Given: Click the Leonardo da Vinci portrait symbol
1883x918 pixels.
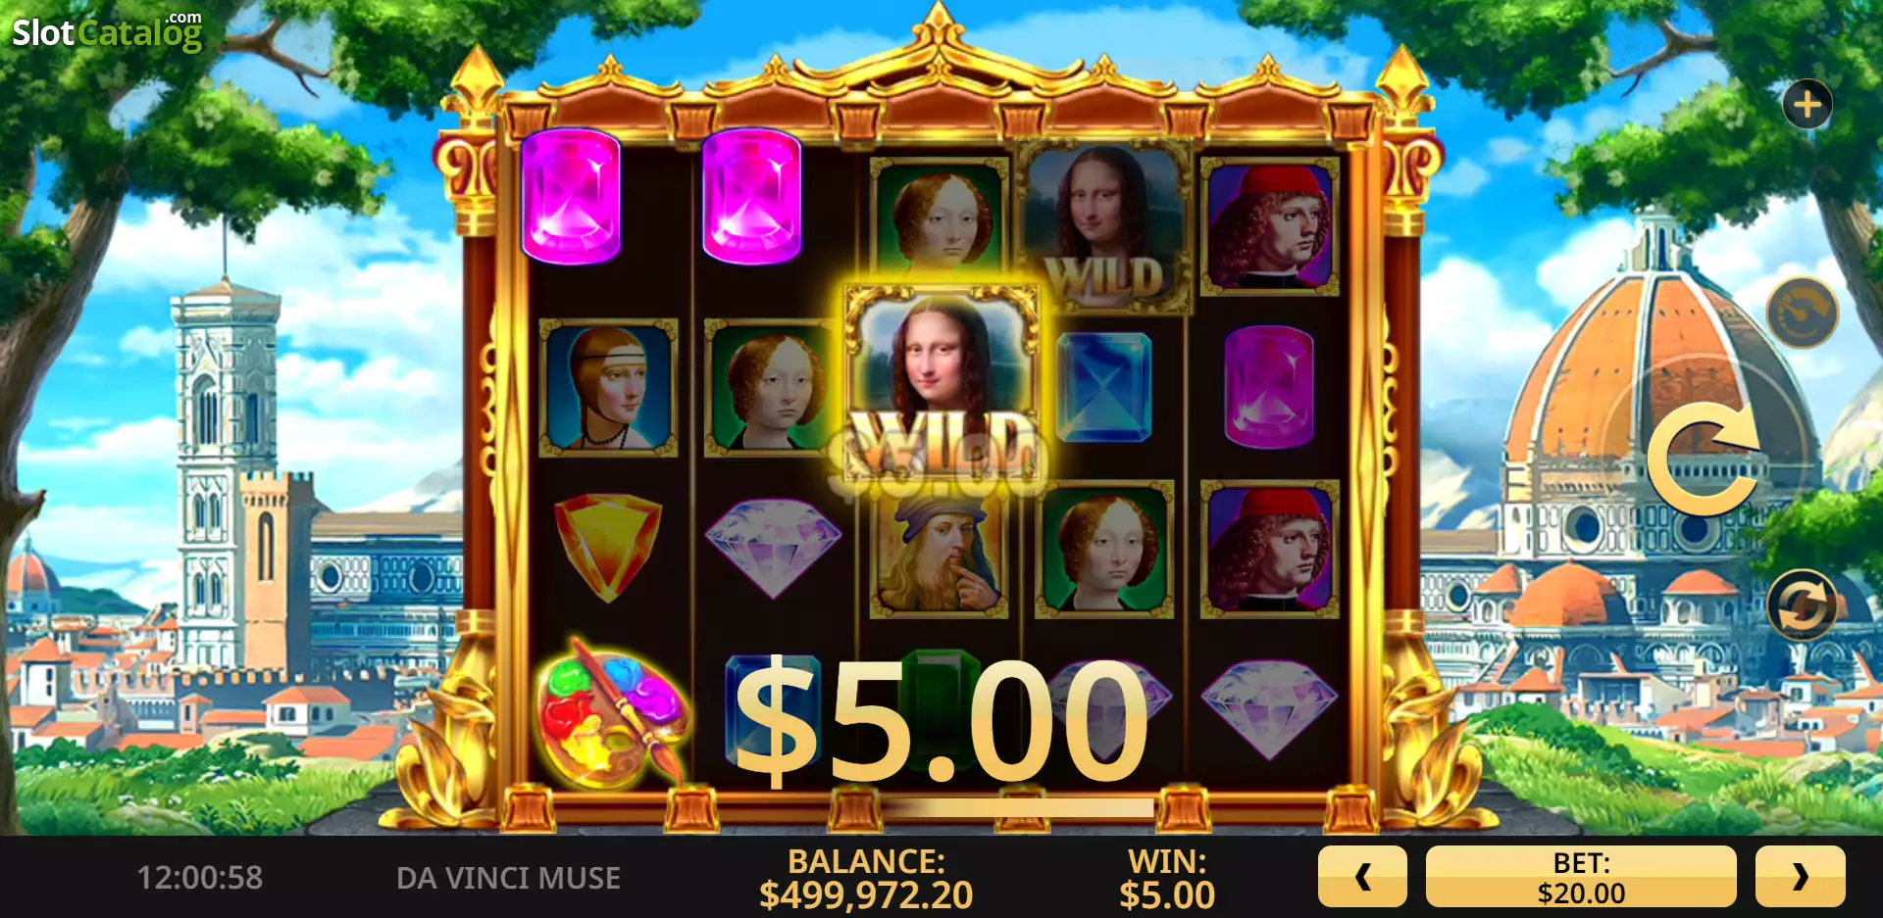Looking at the screenshot, I should (939, 554).
